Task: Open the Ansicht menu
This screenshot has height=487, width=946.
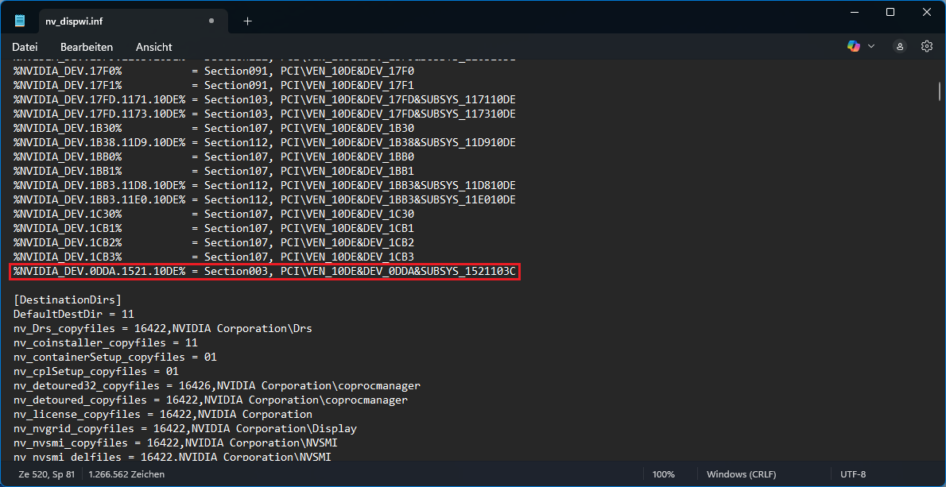Action: click(x=153, y=46)
